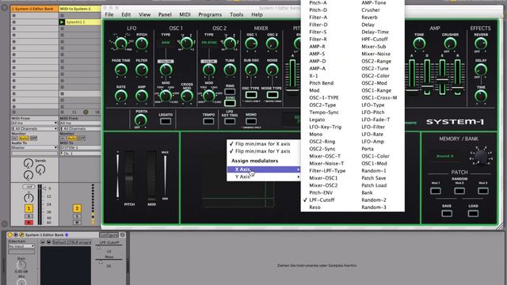Toggle Ableton track 2 activator button
Image resolution: width=507 pixels, height=285 pixels.
coord(77,208)
